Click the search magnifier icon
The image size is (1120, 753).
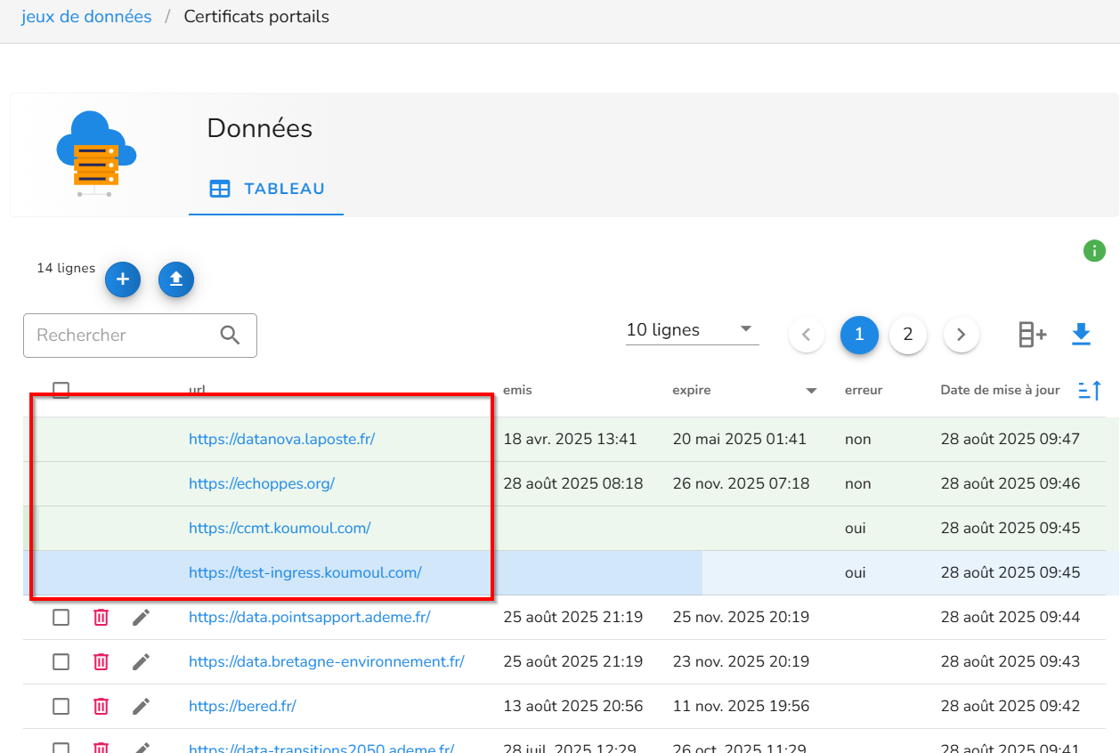tap(231, 336)
